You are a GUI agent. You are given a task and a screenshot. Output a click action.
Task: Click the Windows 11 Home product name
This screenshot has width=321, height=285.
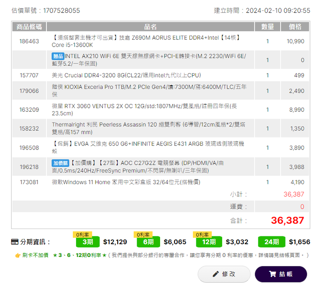pyautogui.click(x=126, y=182)
